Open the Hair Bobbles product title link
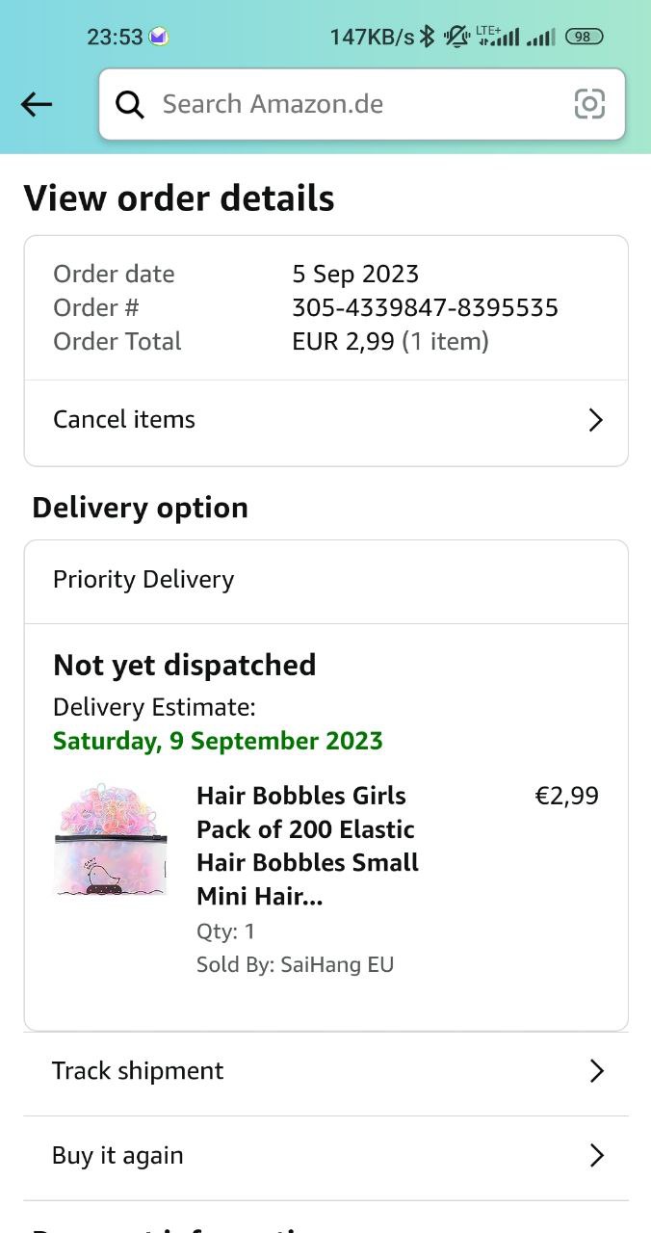This screenshot has width=651, height=1233. tap(306, 846)
